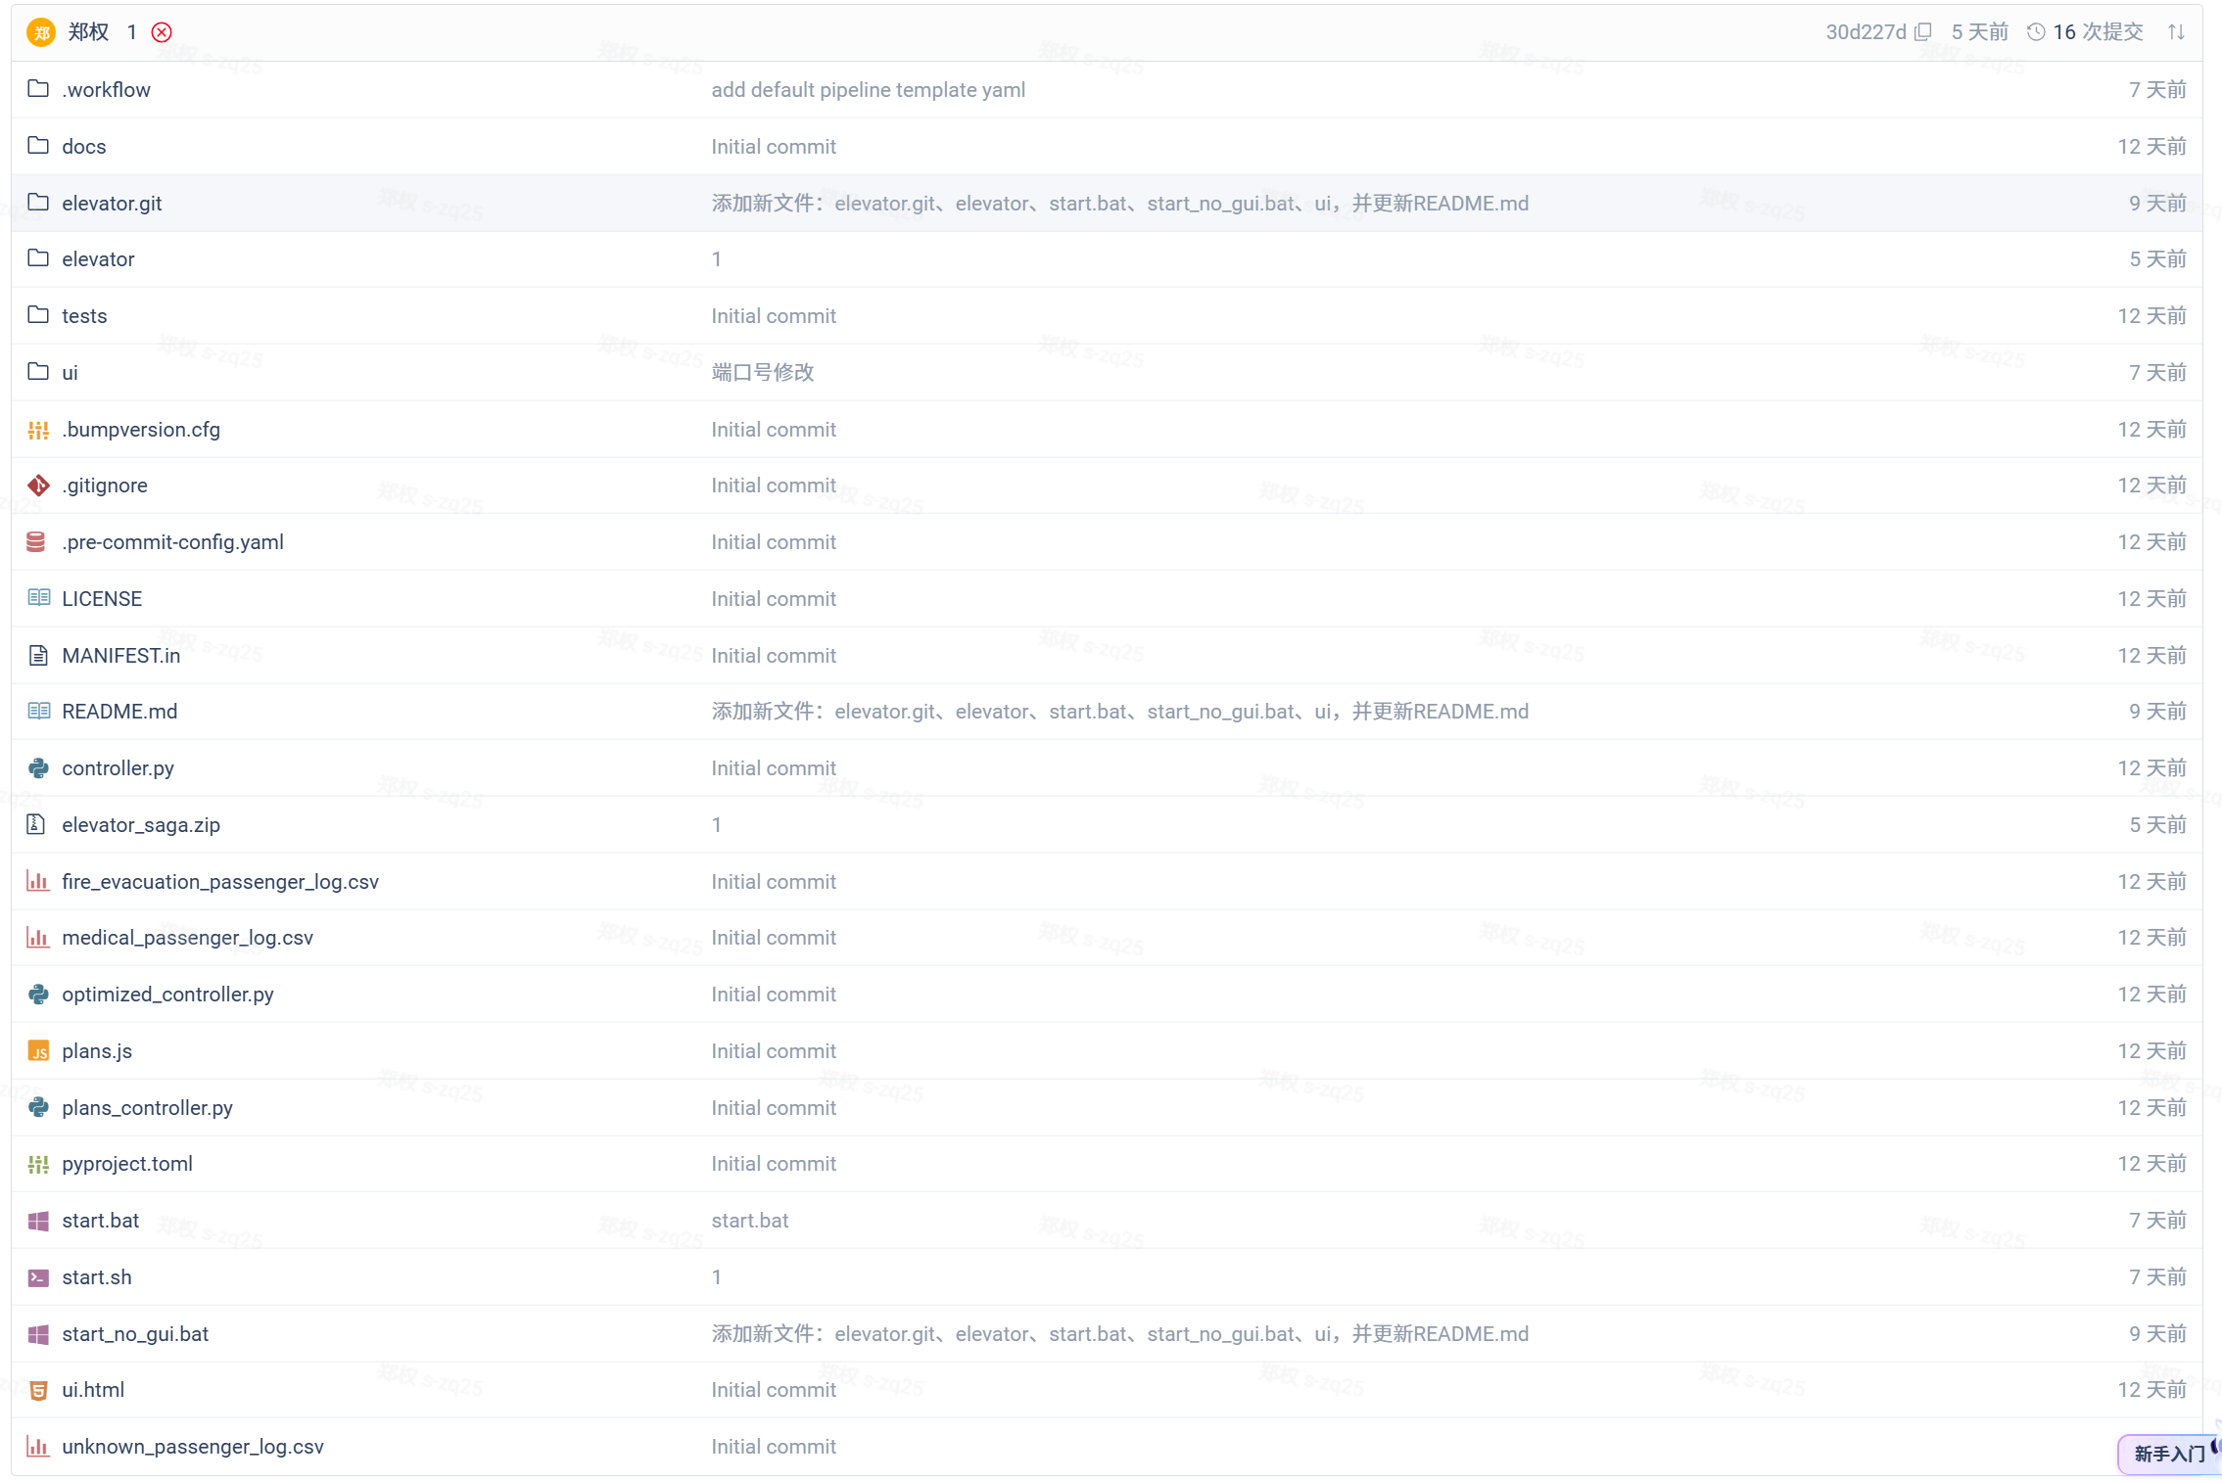Open the start.sh shell script
The image size is (2222, 1482).
click(x=96, y=1277)
